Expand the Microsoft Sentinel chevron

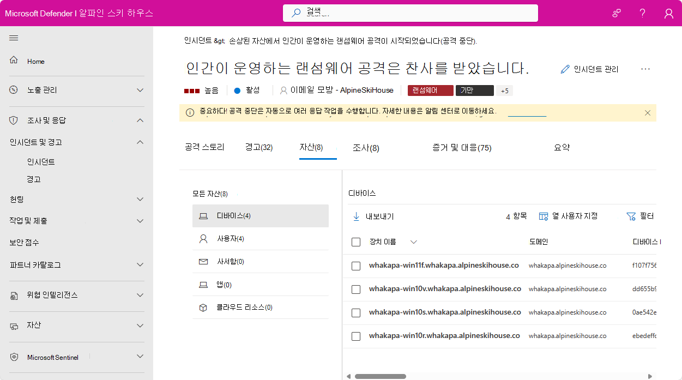click(x=140, y=357)
